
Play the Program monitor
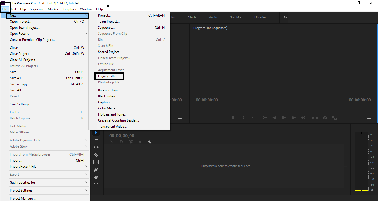[x=284, y=118]
